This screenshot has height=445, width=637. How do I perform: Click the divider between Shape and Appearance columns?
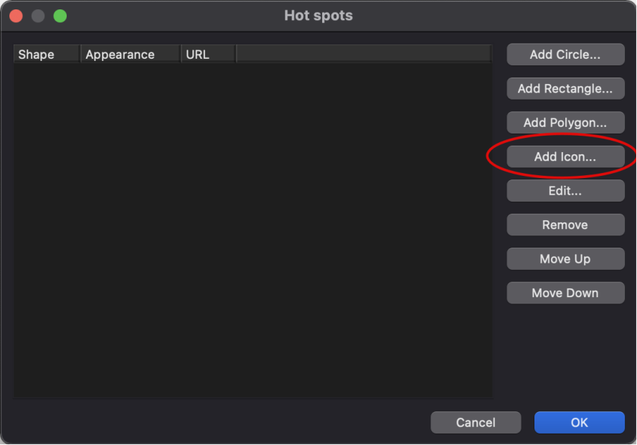click(80, 55)
